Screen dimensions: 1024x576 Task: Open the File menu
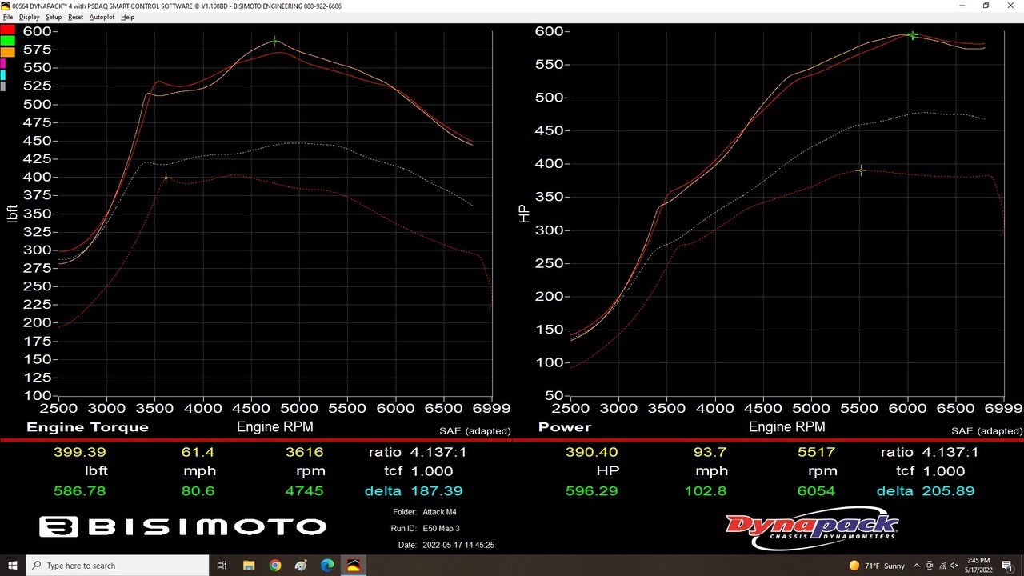click(x=8, y=17)
